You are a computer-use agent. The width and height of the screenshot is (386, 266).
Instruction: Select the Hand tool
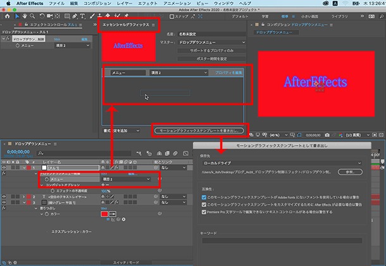click(x=25, y=16)
